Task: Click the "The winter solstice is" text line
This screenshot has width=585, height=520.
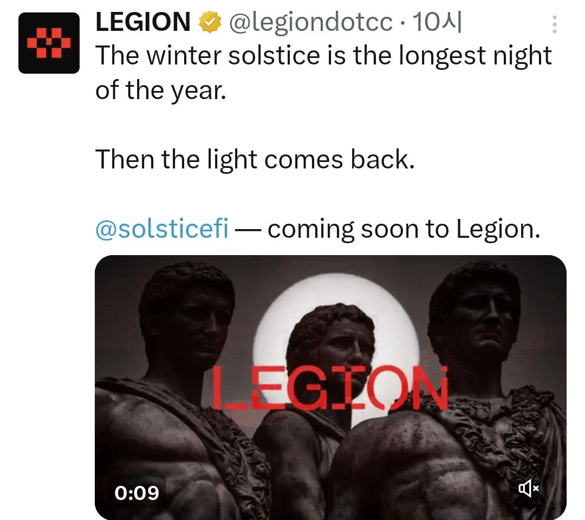Action: 221,56
